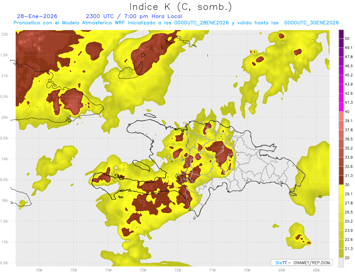Click the colorbar value "43.9"
This screenshot has height=274, width=355.
point(349,84)
